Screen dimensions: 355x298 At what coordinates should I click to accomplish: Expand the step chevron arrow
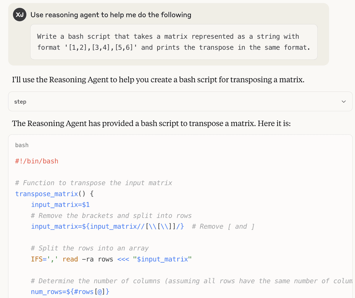[343, 101]
